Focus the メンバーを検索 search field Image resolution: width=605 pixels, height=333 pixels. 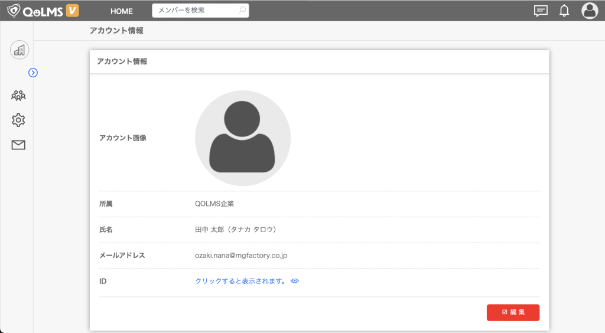[x=195, y=11]
